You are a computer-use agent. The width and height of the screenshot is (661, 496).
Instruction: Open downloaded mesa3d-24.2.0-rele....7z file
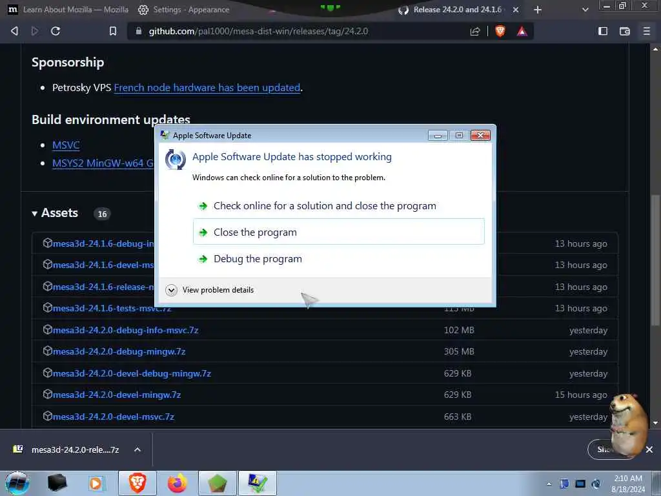66,449
